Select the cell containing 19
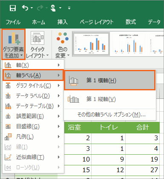This screenshot has width=164, height=179. pyautogui.click(x=143, y=159)
